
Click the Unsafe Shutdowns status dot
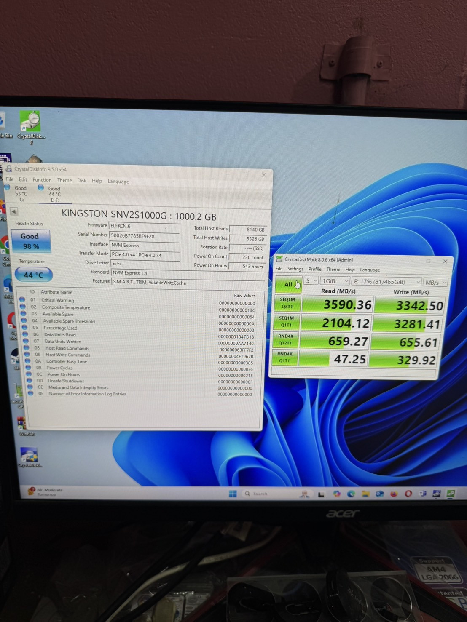click(30, 381)
